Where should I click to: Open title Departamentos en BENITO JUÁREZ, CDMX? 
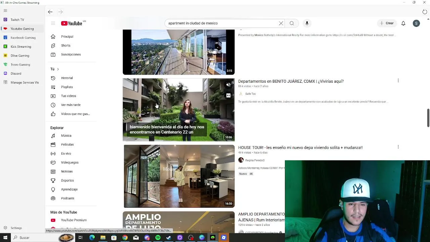(291, 81)
